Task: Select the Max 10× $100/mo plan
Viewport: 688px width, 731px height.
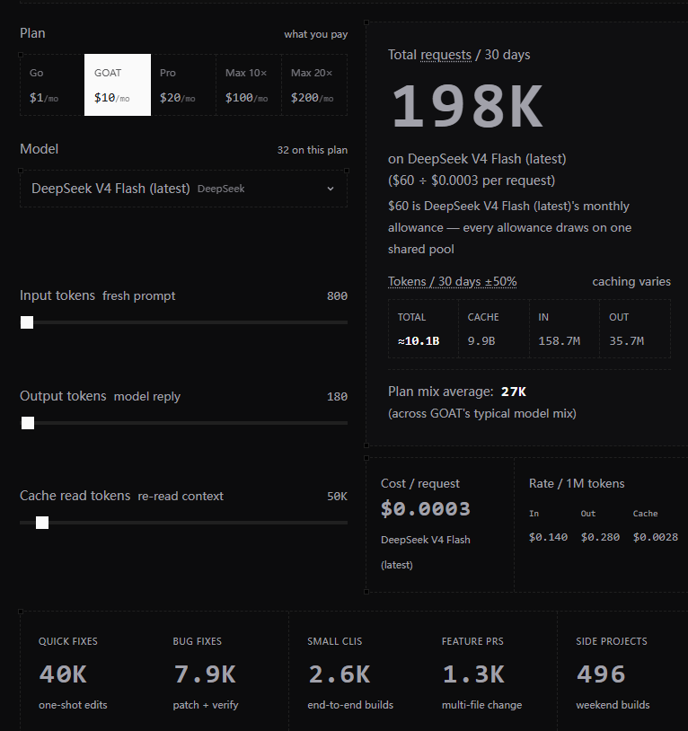Action: 249,84
